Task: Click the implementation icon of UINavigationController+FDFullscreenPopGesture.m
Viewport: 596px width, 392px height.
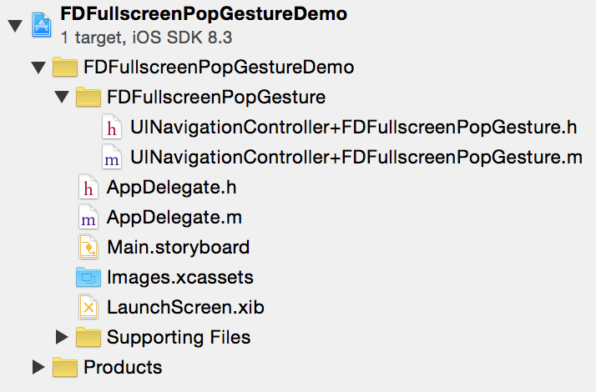Action: tap(112, 157)
